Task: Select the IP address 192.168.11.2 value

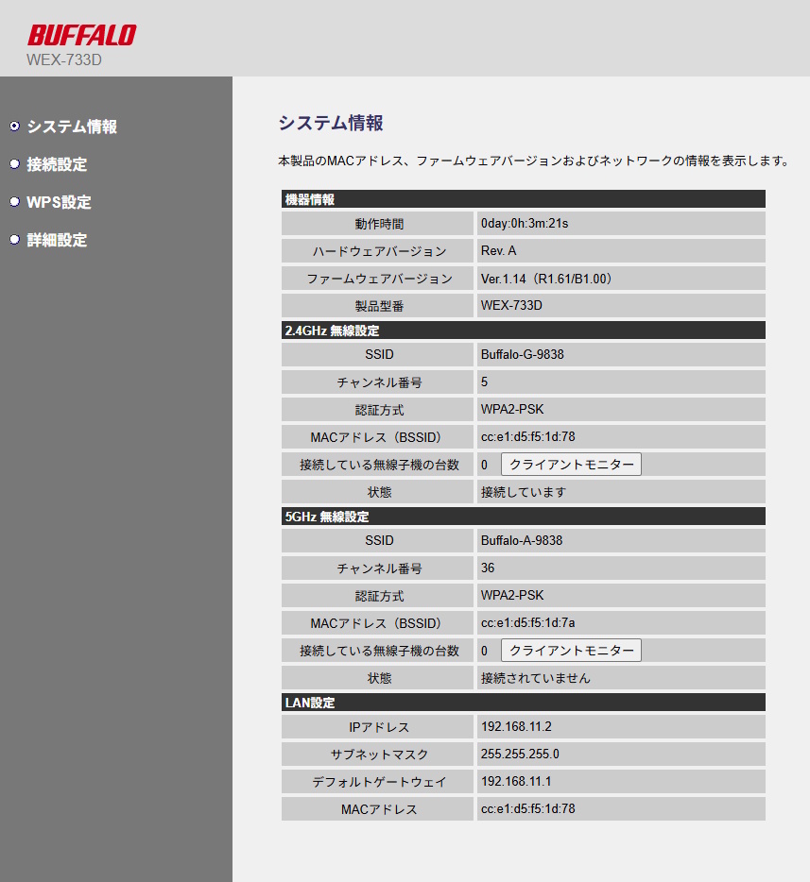Action: [x=516, y=726]
